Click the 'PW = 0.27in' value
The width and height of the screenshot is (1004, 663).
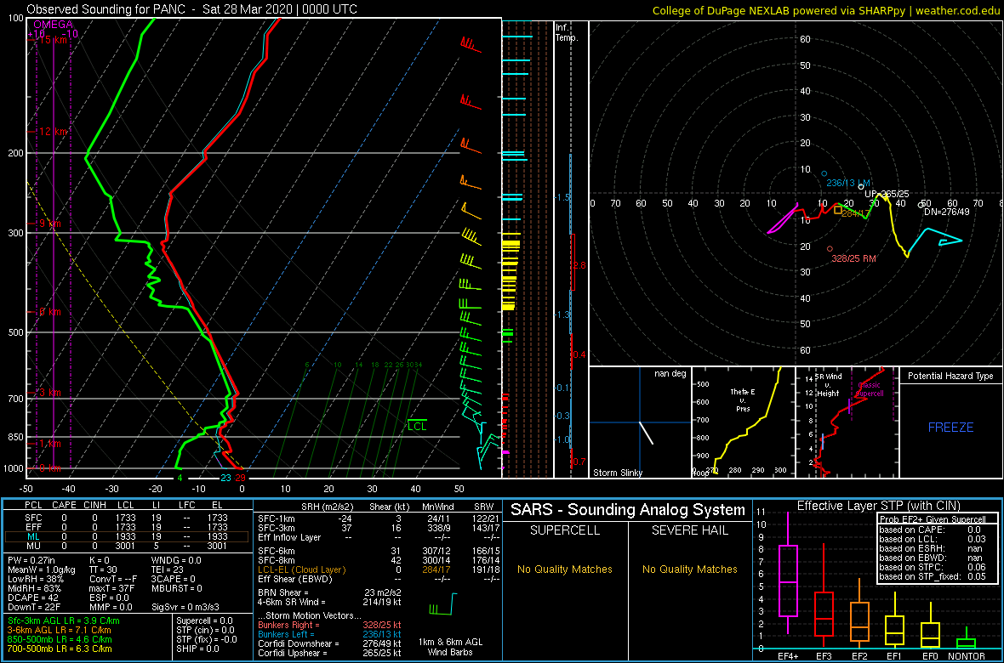(x=32, y=562)
